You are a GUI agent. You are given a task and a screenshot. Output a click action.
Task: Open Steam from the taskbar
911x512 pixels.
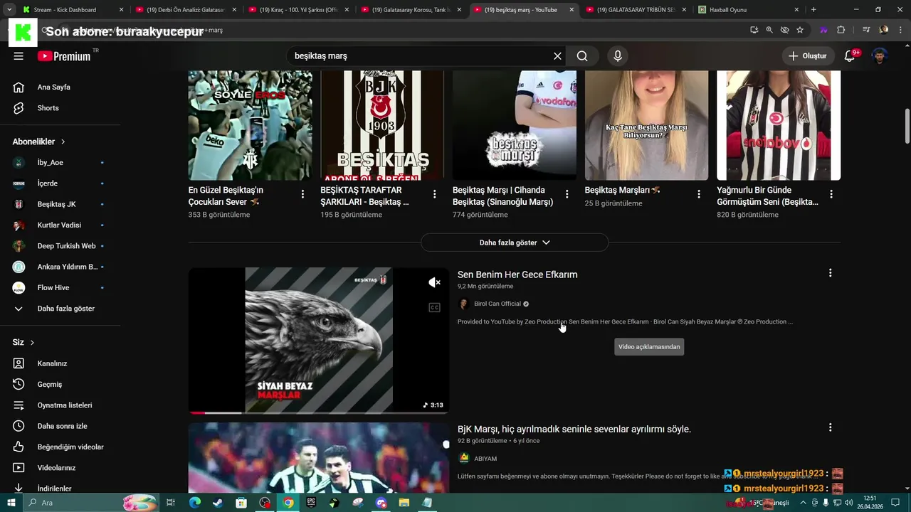[218, 503]
